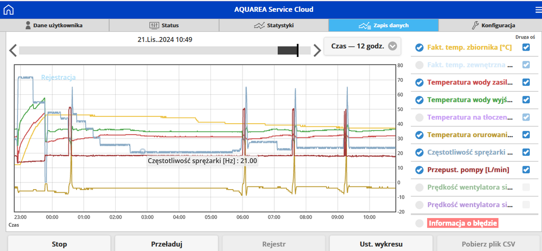
Task: Uncheck second axis box for Przepust. pompy
Action: 526,170
